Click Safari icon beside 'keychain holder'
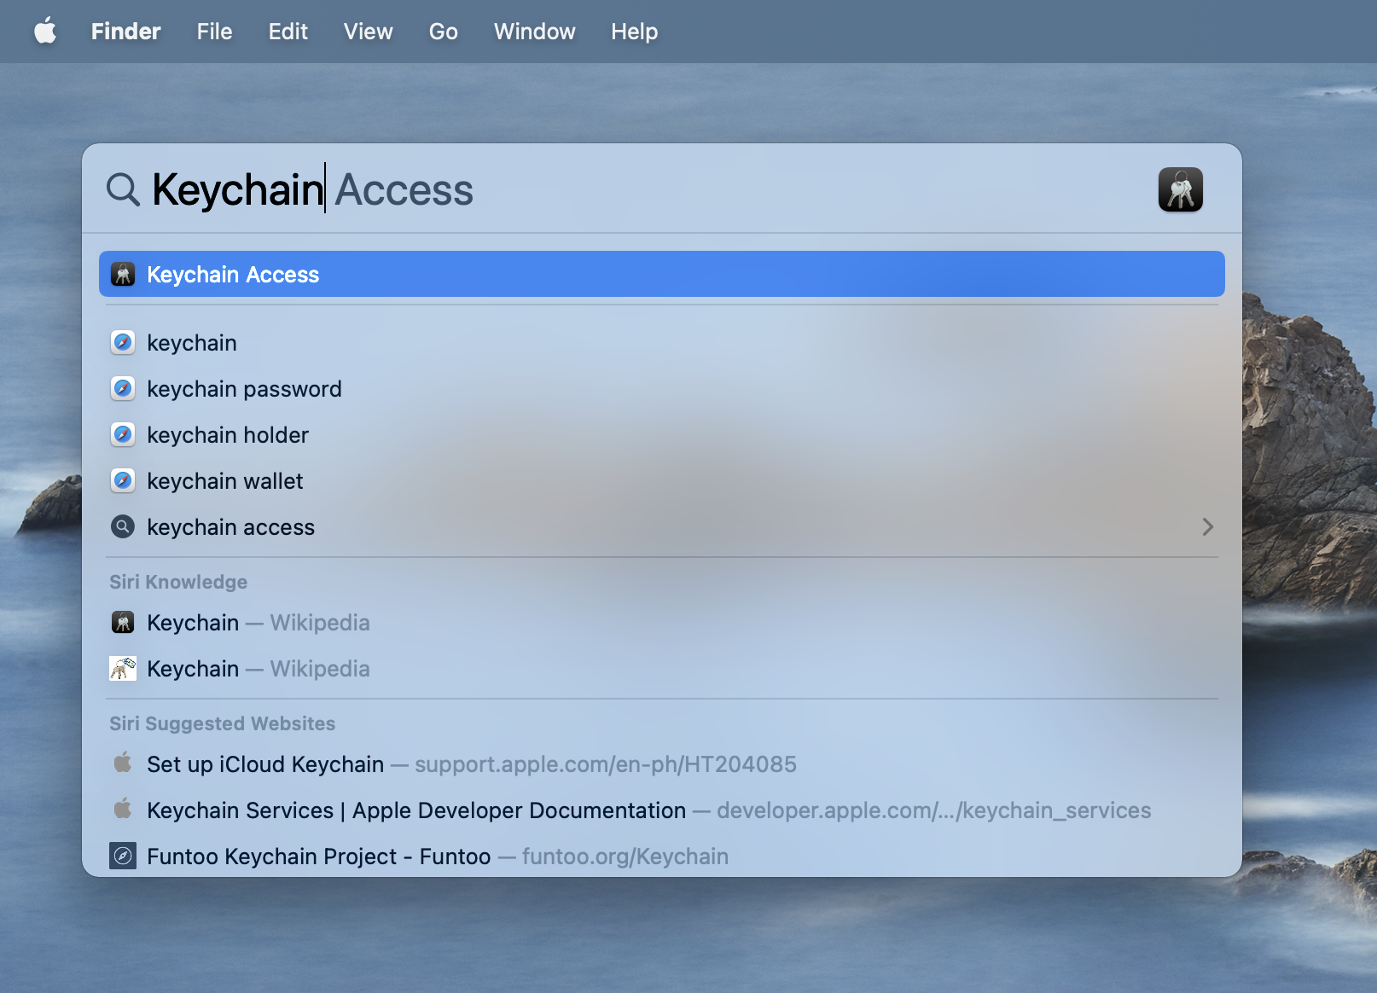This screenshot has height=993, width=1377. (x=123, y=435)
